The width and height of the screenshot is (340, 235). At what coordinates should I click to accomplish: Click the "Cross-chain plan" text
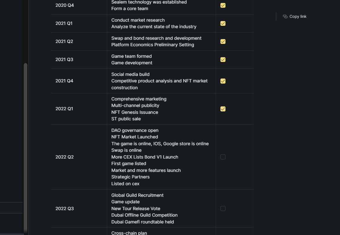(129, 233)
